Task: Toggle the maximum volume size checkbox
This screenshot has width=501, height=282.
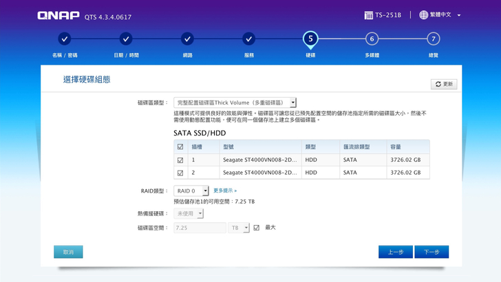Action: 256,228
